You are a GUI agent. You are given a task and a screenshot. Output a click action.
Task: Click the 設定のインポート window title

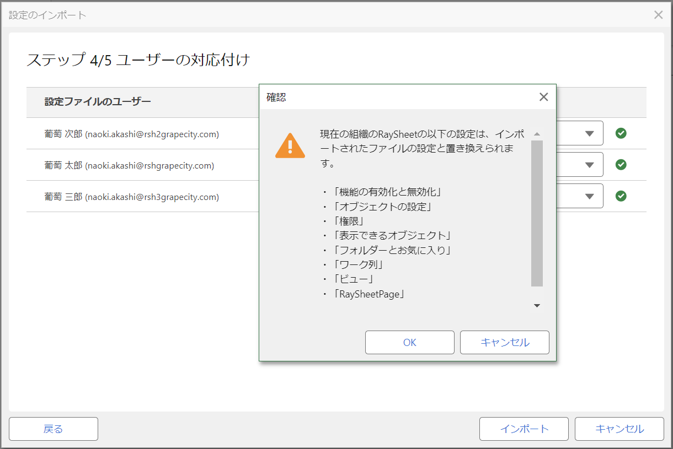(47, 15)
